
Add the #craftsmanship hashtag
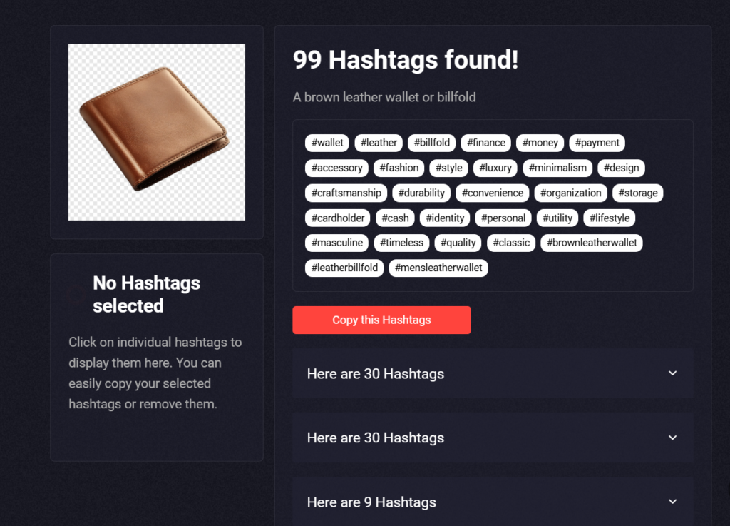[346, 193]
